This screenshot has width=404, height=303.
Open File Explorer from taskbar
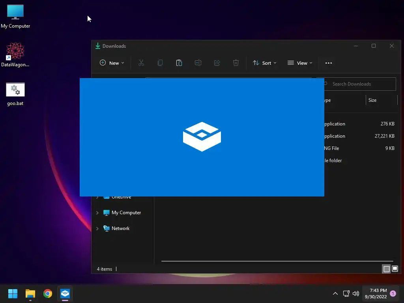coord(30,294)
